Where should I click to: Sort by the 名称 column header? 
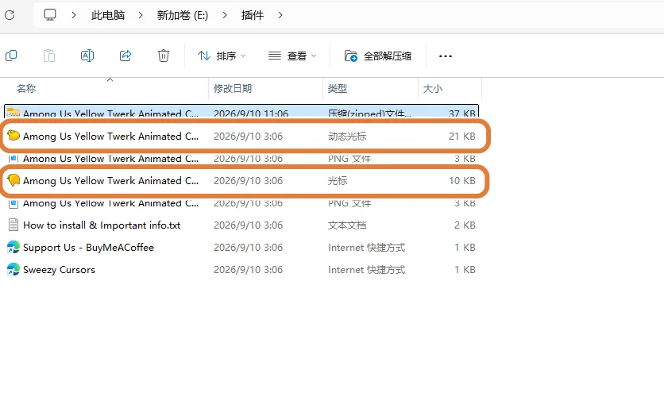click(26, 88)
